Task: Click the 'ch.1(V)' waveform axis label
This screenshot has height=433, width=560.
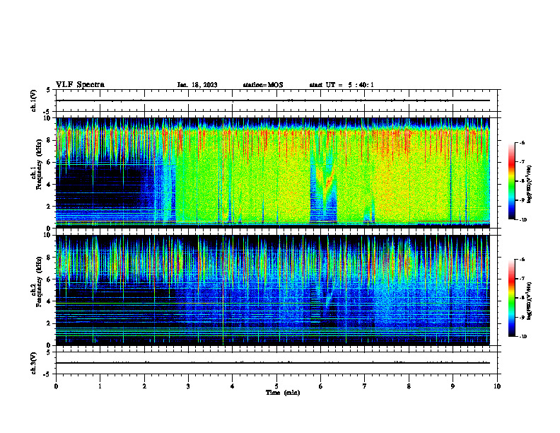Action: point(34,100)
